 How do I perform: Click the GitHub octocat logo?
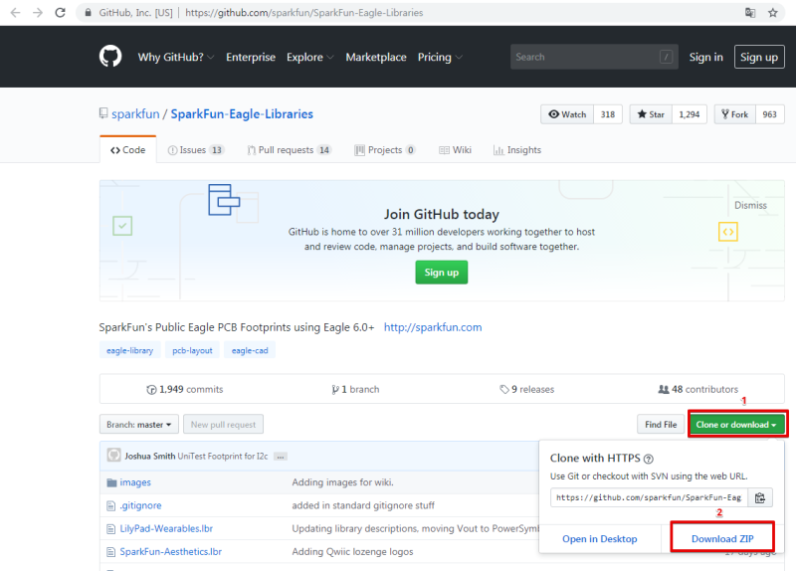click(x=110, y=57)
